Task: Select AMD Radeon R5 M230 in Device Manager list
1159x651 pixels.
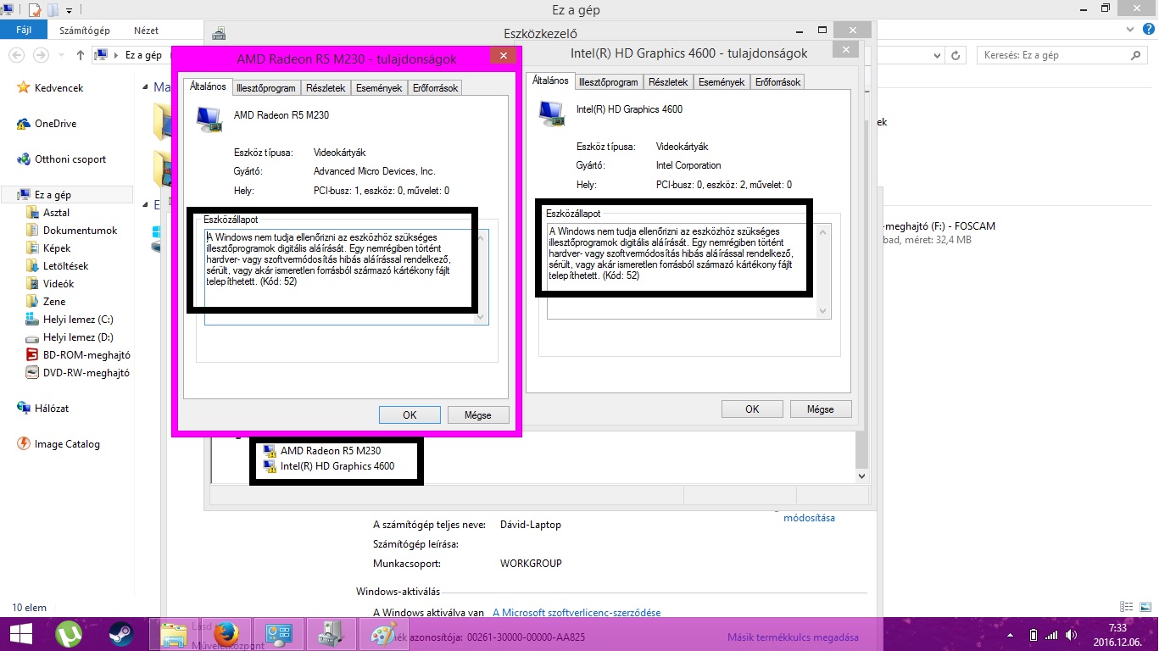Action: pyautogui.click(x=331, y=451)
